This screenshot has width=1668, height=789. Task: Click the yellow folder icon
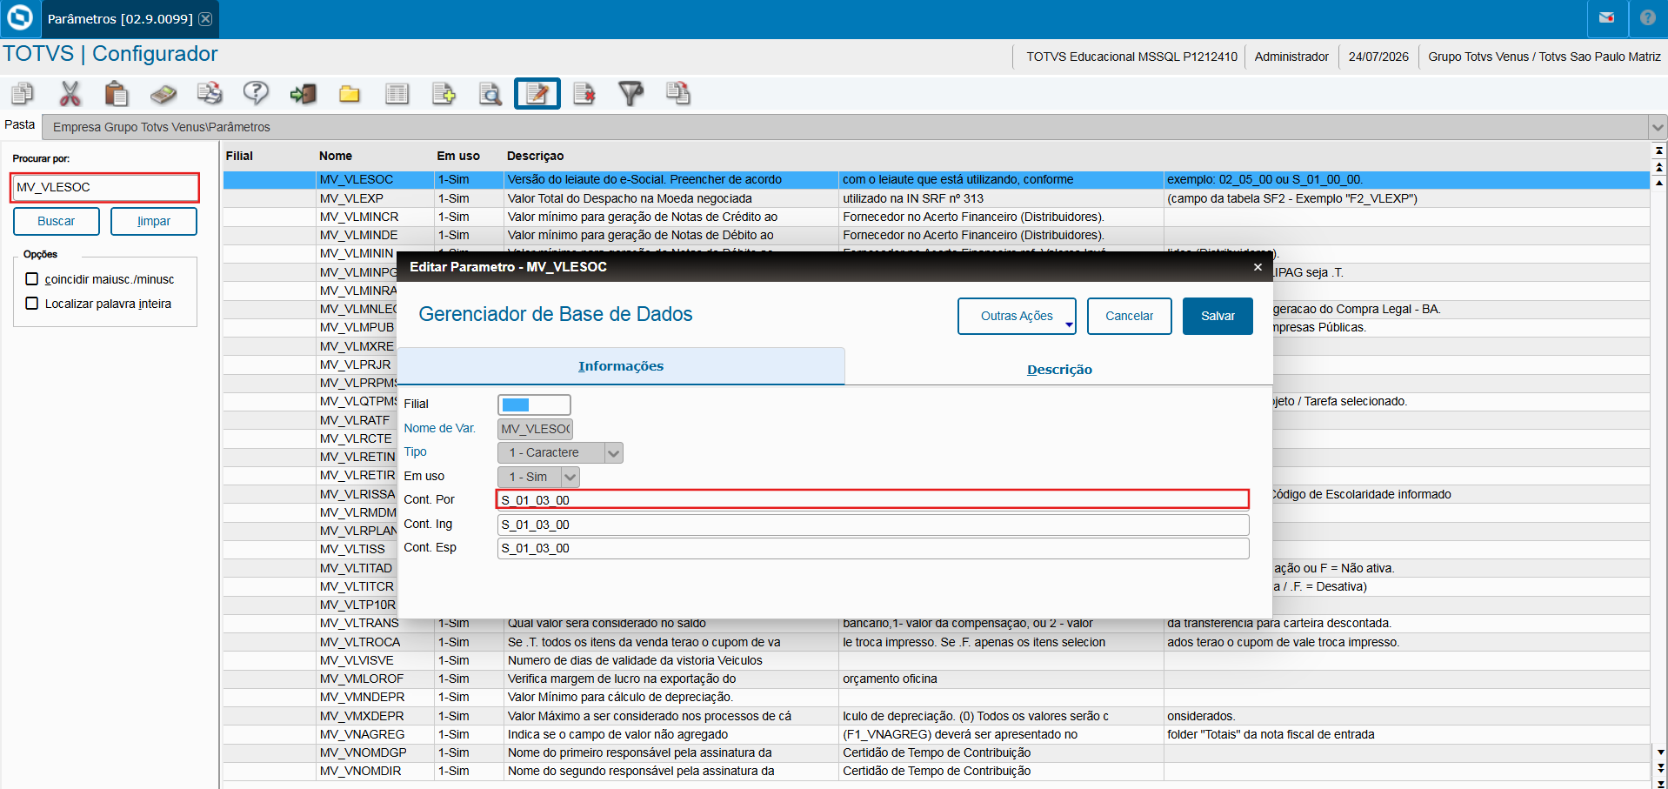350,93
